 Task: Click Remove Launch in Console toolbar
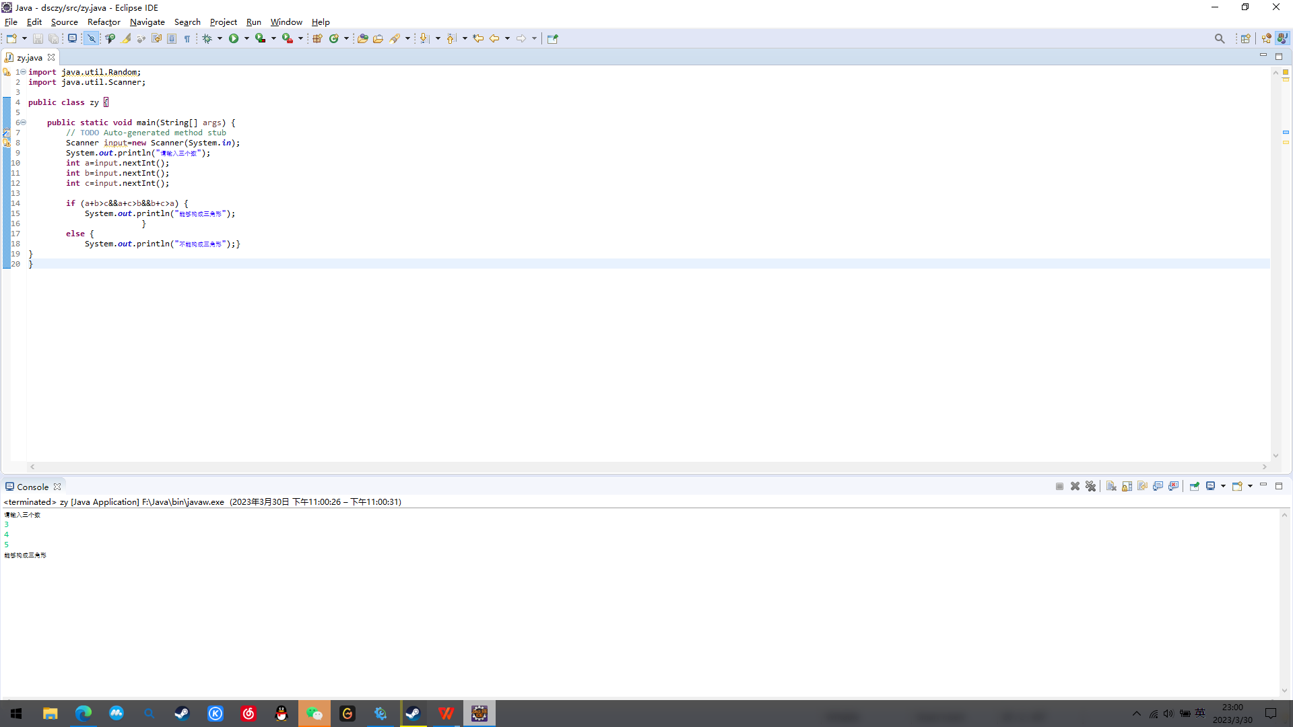1075,486
